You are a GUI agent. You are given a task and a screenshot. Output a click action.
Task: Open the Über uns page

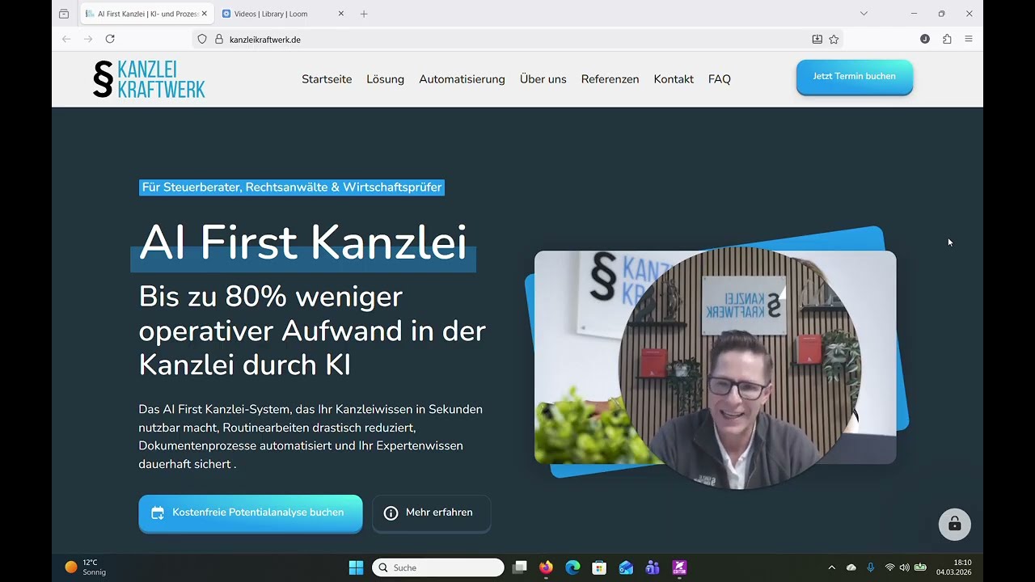[x=543, y=79]
